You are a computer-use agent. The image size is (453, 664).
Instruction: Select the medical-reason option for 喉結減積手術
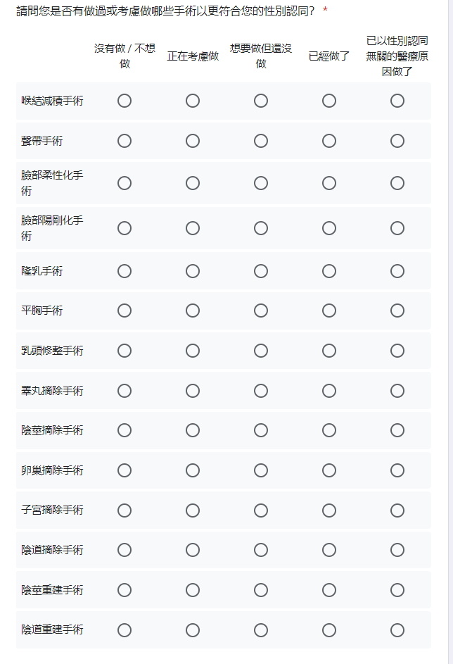click(397, 101)
